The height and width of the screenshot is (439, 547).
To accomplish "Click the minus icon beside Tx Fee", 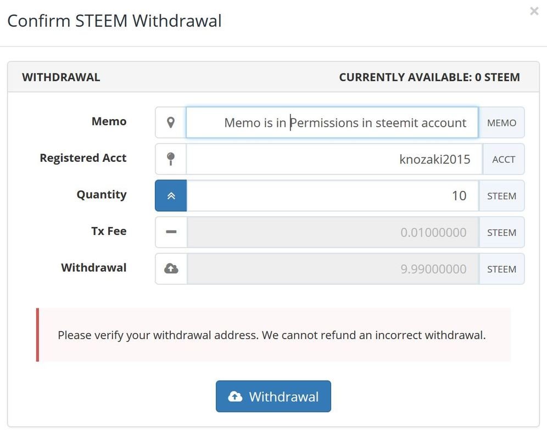I will [x=171, y=232].
